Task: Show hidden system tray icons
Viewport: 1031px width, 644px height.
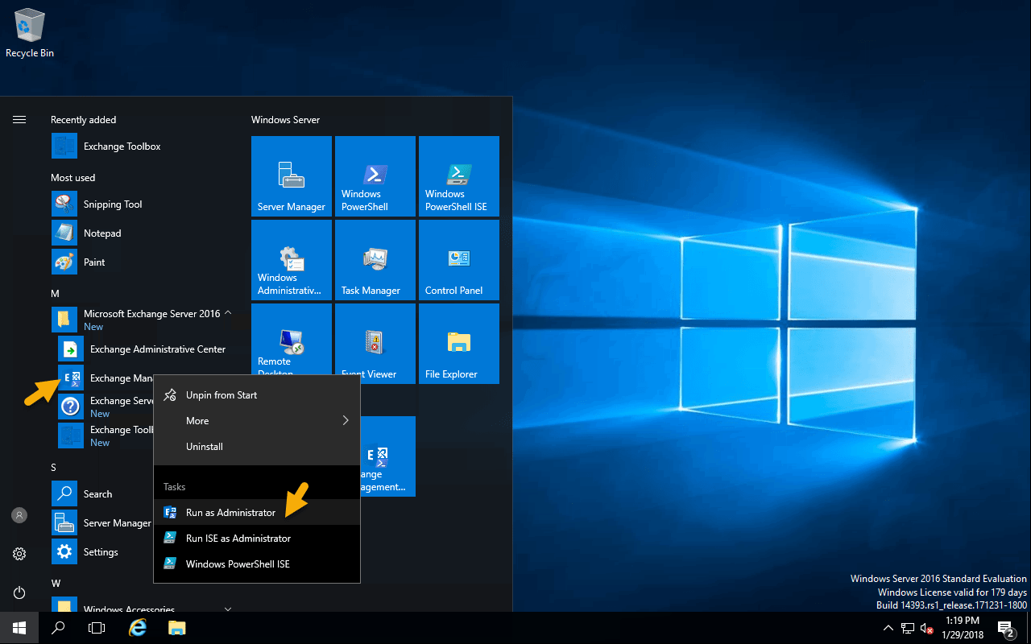Action: pos(888,628)
